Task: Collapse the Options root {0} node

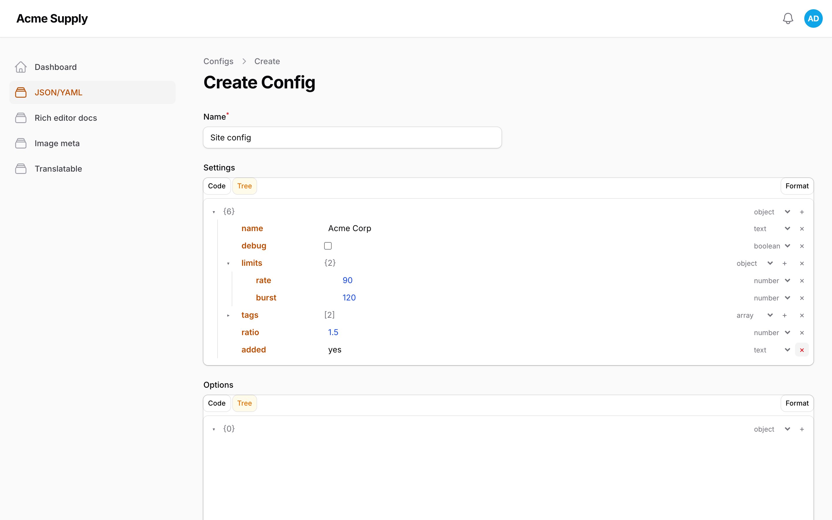Action: (214, 429)
